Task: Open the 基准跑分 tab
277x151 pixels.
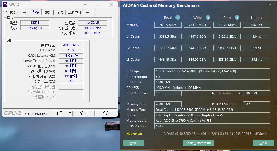Action: 74,12
